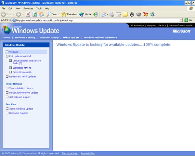The height and width of the screenshot is (156, 195).
Task: Click the box icon beside Welcome
Action: coord(7,52)
